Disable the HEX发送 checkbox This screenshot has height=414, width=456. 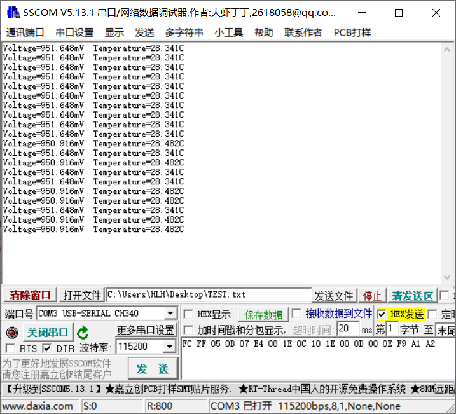381,314
